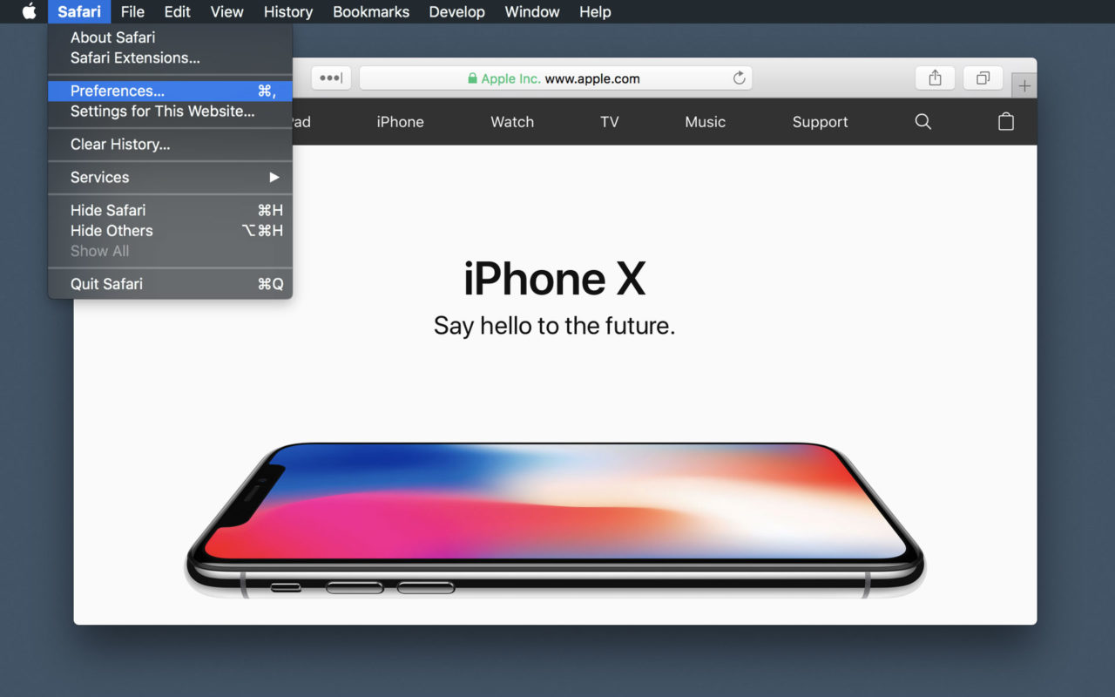Viewport: 1115px width, 697px height.
Task: Choose Hide Others
Action: [170, 231]
